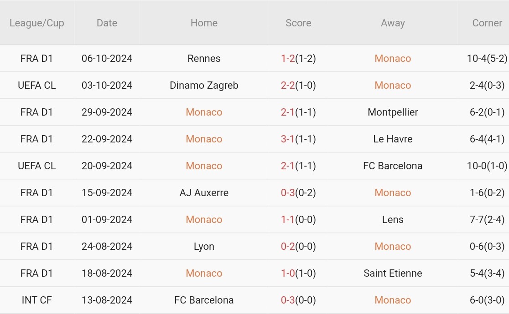Click the League/Cup column header

coord(36,23)
